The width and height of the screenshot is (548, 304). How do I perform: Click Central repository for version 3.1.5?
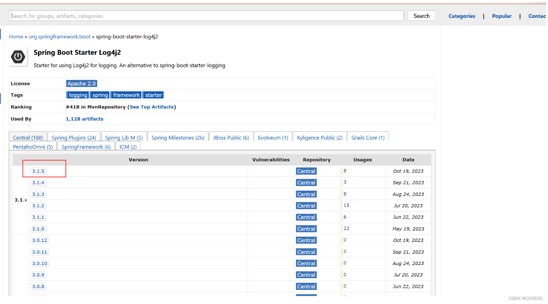(x=306, y=171)
